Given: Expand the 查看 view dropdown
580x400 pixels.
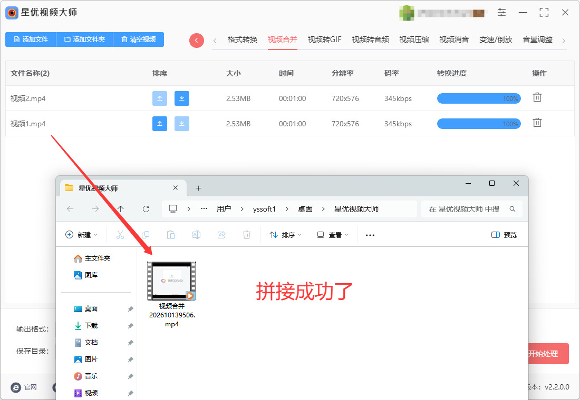Looking at the screenshot, I should click(333, 235).
